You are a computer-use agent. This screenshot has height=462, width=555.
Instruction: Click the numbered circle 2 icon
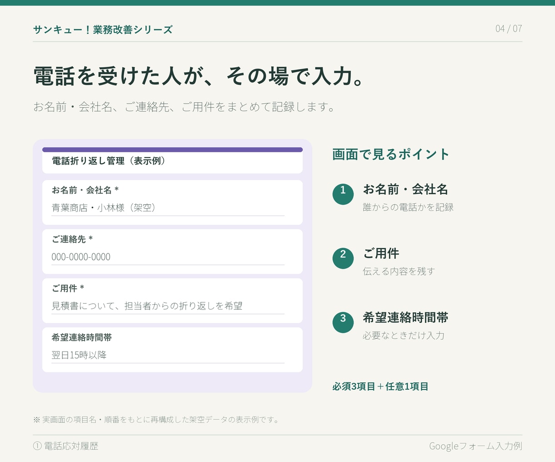[x=343, y=258]
